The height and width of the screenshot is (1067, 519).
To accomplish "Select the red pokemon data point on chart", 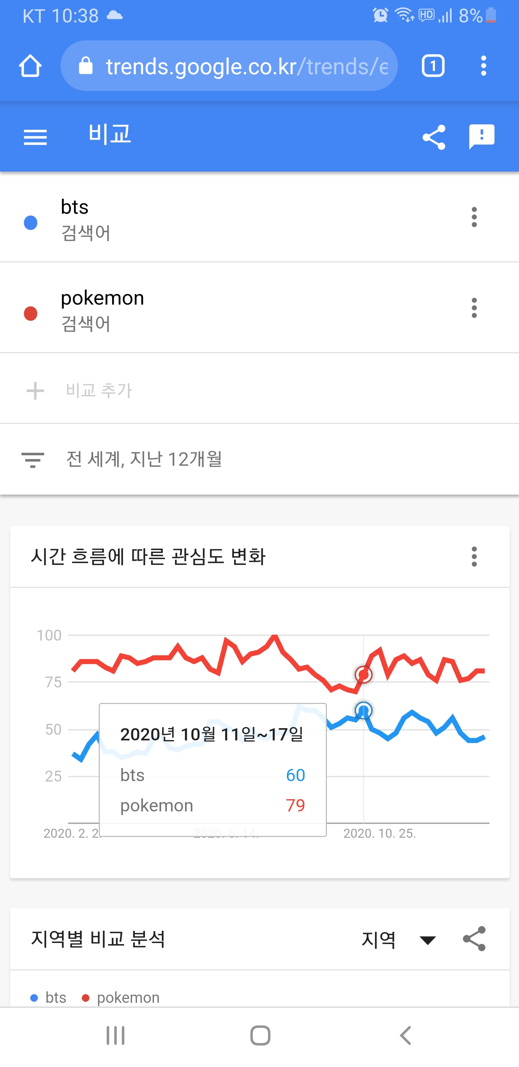I will pyautogui.click(x=364, y=675).
